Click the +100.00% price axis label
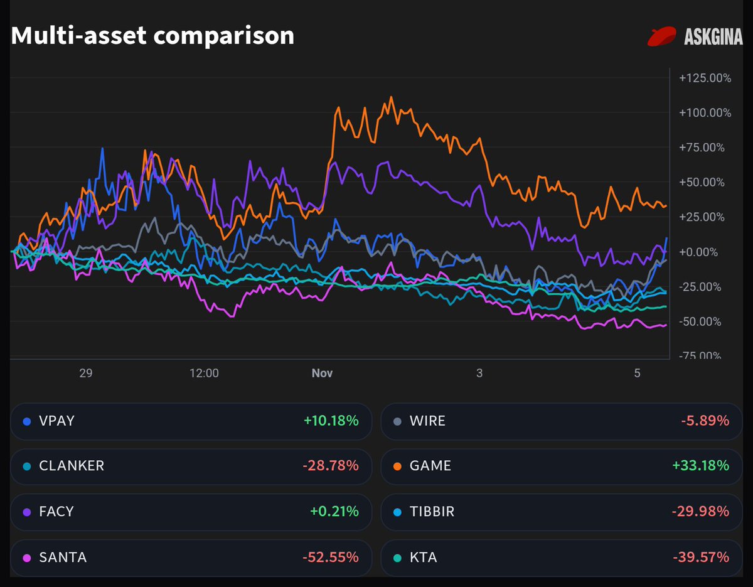 [705, 113]
